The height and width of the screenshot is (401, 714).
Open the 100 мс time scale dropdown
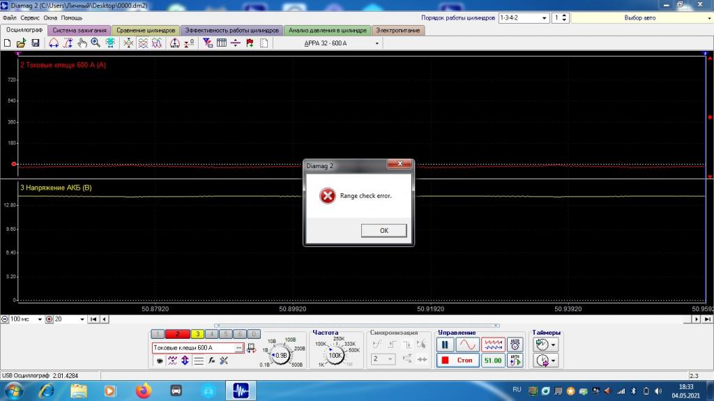click(40, 319)
